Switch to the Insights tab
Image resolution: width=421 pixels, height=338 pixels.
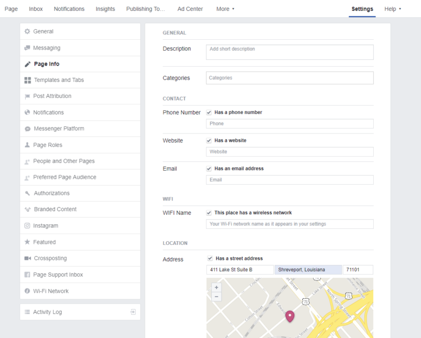click(105, 9)
